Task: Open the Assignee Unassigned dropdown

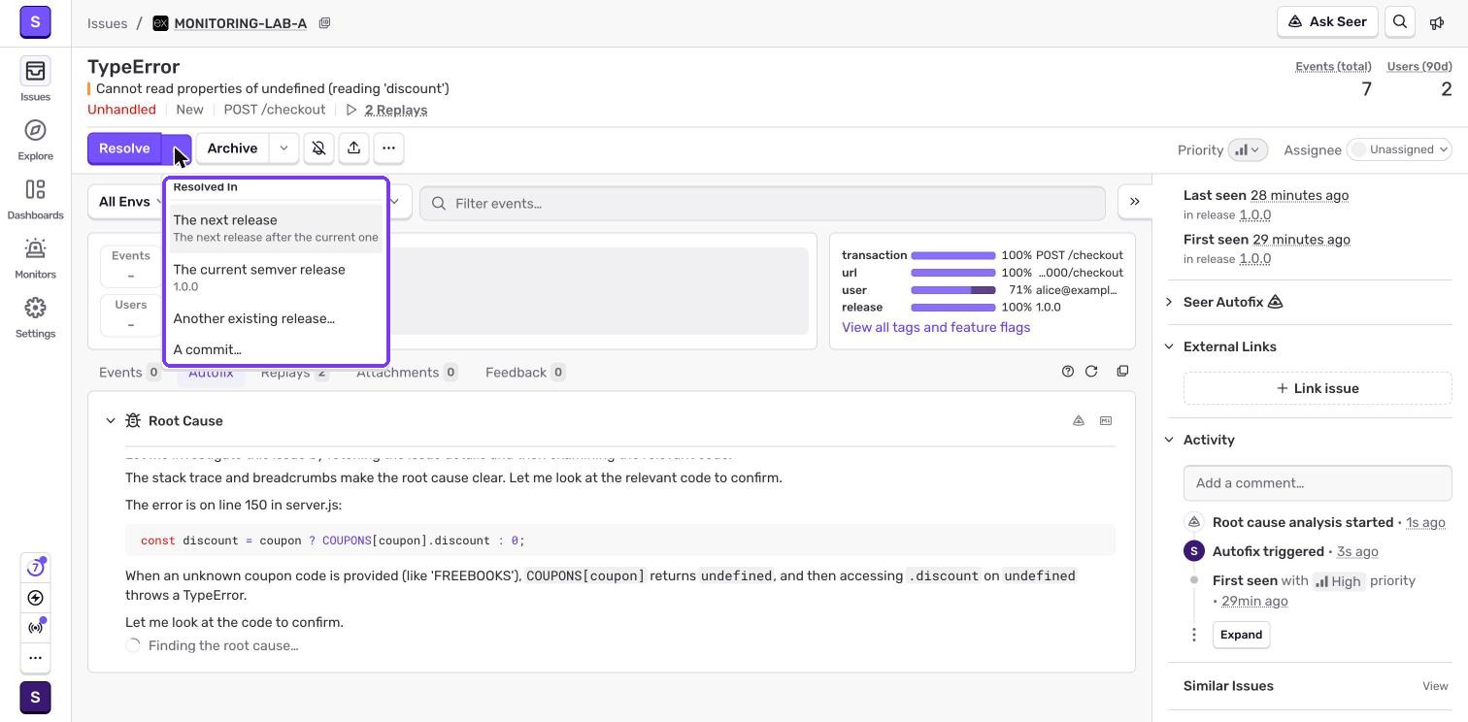Action: click(x=1399, y=149)
